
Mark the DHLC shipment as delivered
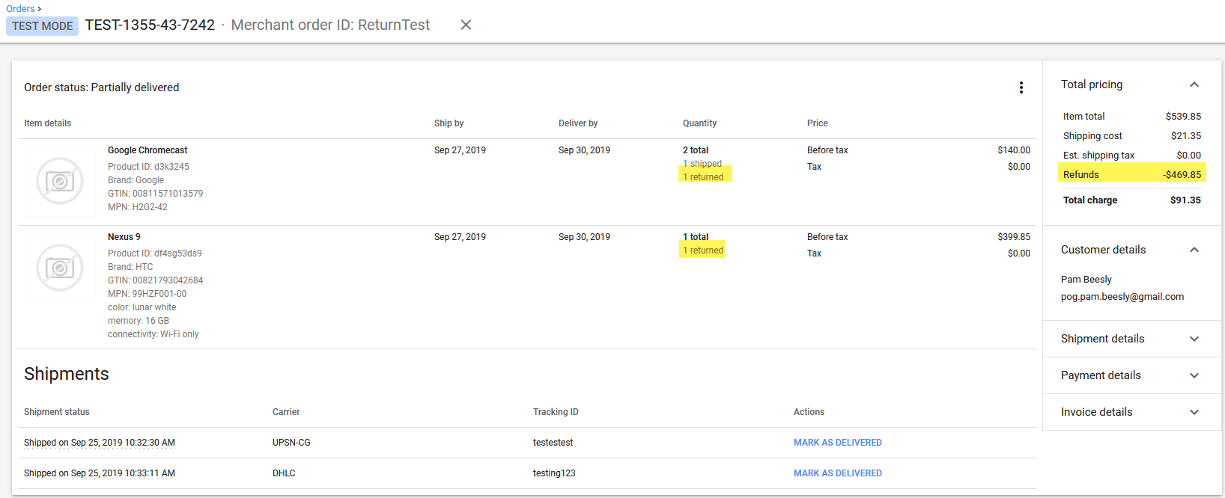(837, 473)
